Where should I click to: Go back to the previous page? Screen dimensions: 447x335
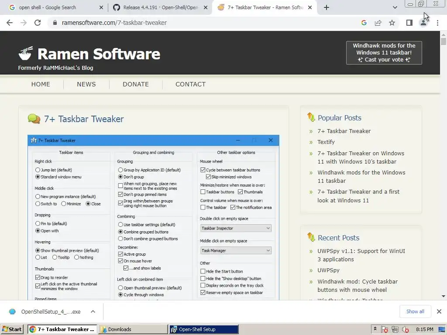tap(10, 23)
